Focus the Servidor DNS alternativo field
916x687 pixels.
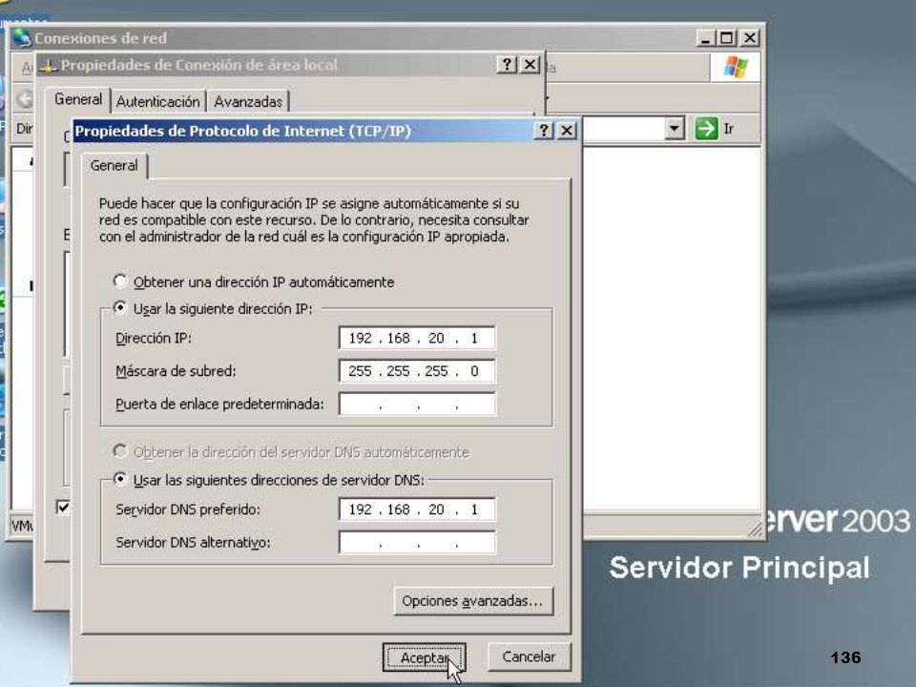[417, 542]
